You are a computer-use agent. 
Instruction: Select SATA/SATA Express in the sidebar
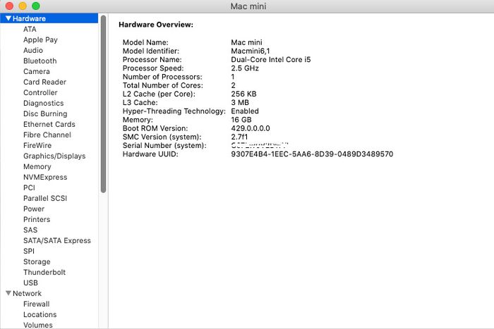(x=57, y=241)
